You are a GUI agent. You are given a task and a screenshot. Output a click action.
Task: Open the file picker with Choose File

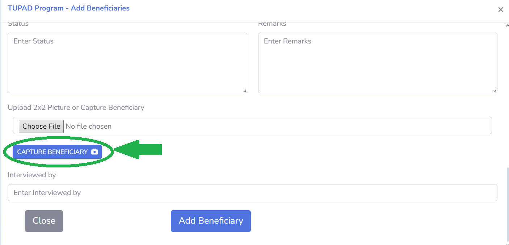41,126
